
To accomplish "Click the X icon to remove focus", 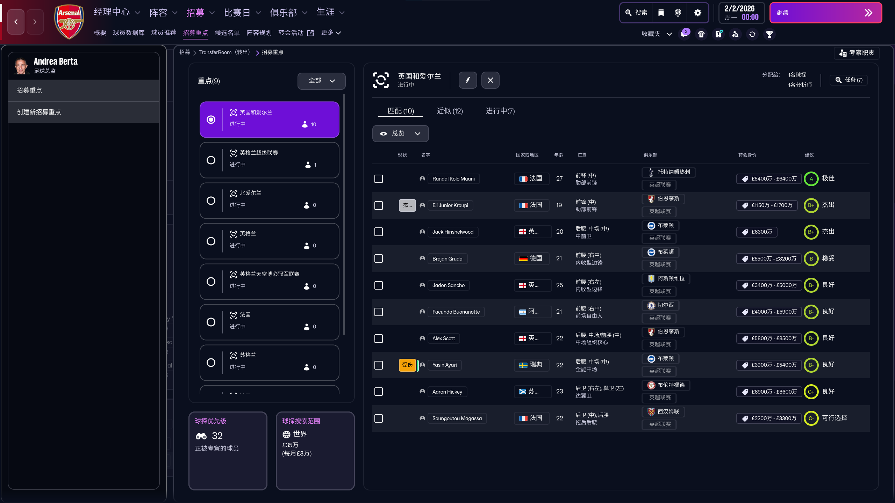I will click(490, 80).
